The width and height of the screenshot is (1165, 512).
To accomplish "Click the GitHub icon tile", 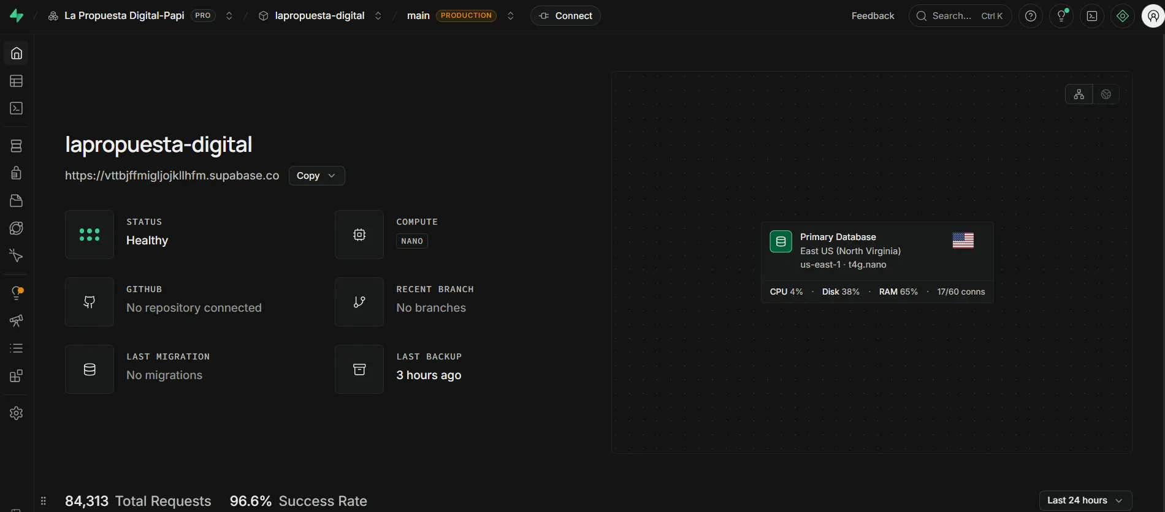I will point(90,302).
